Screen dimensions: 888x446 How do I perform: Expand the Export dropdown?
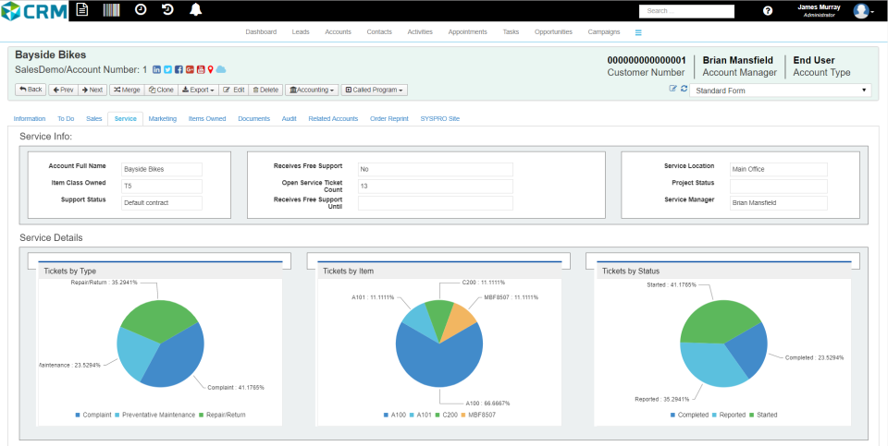tap(198, 90)
